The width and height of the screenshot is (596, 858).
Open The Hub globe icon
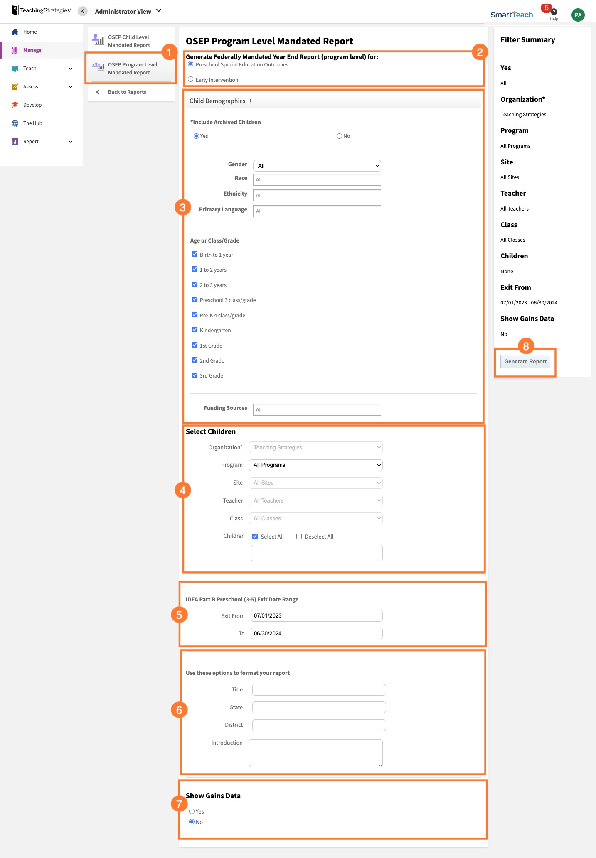click(x=15, y=123)
